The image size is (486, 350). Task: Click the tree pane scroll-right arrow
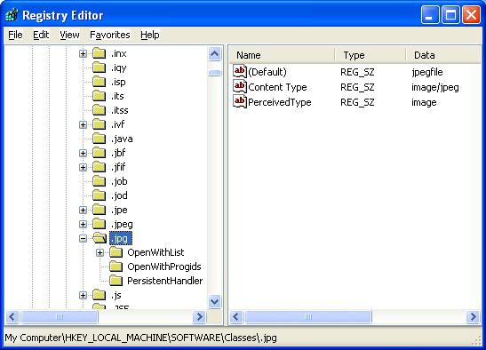click(199, 316)
